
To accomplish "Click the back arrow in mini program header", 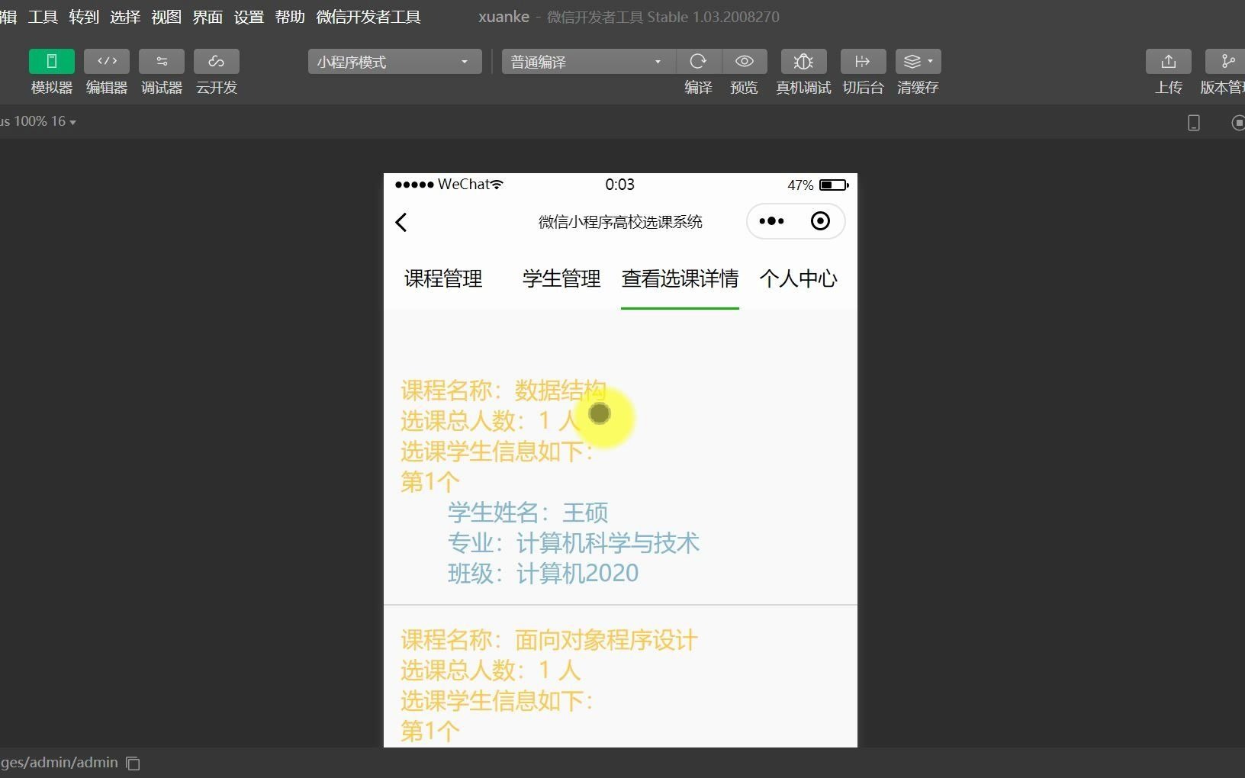I will [x=401, y=222].
